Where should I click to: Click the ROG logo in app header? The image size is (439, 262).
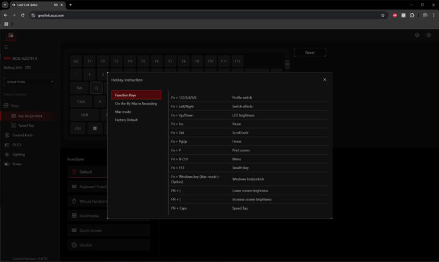[x=11, y=36]
